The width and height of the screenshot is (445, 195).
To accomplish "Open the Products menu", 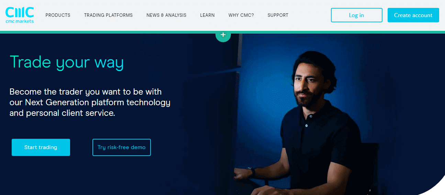I will pos(58,15).
